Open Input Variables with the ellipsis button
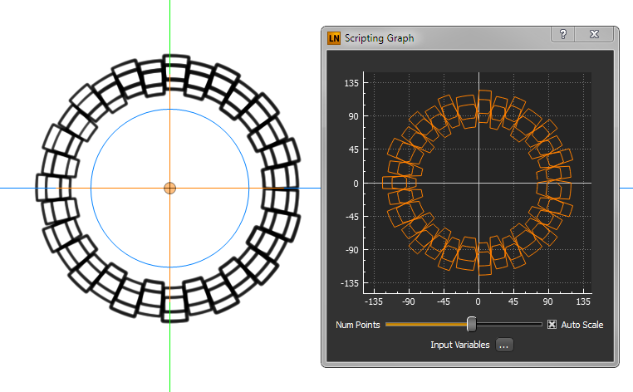Viewport: 633px width, 392px height. 504,345
